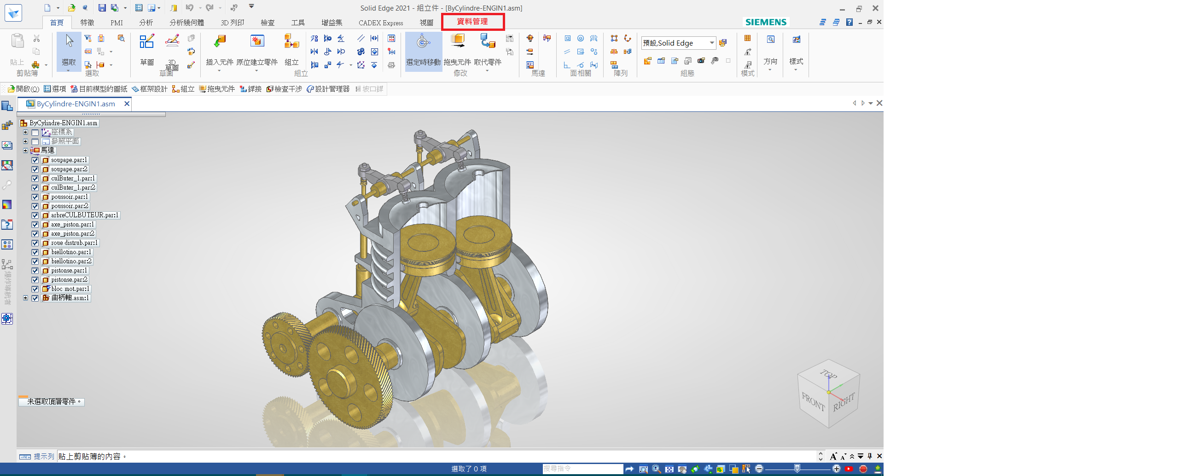Click the 搜尋指令 search field
1187x476 pixels.
582,469
